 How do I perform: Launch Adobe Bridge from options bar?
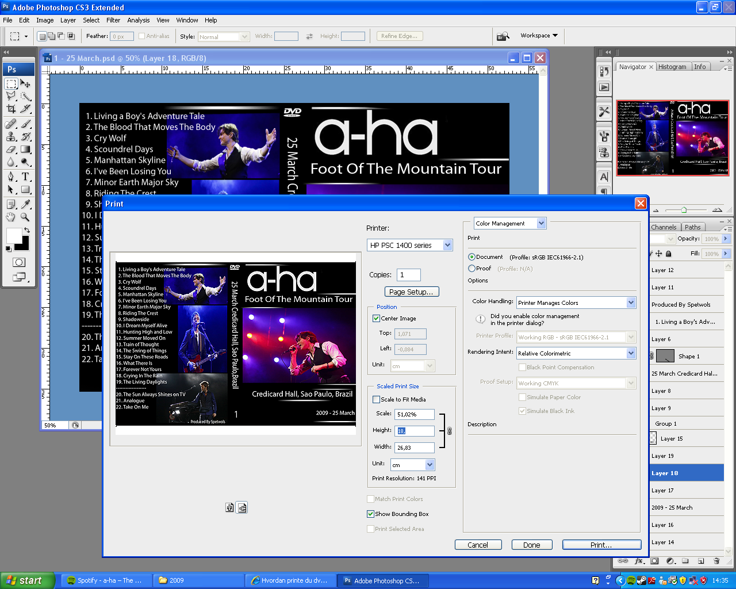click(503, 36)
